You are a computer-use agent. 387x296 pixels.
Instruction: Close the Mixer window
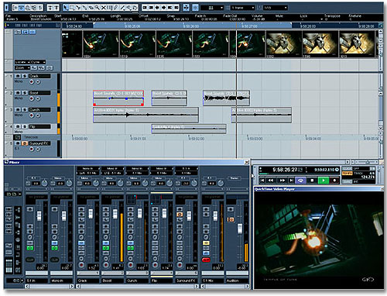(x=247, y=162)
